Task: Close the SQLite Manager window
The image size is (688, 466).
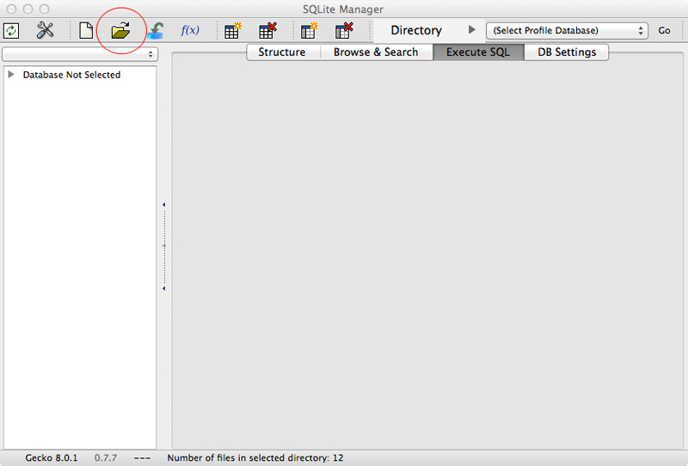Action: pyautogui.click(x=12, y=9)
